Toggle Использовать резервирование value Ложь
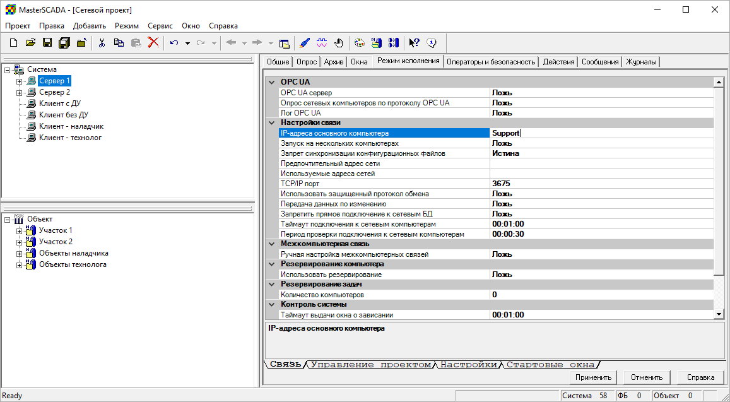Viewport: 730px width, 402px height. pyautogui.click(x=601, y=275)
